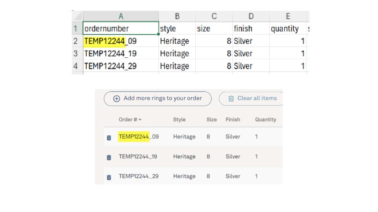Screen dimensions: 378x212
Task: Select Silver cell in spreadsheet row 4
Action: point(251,66)
